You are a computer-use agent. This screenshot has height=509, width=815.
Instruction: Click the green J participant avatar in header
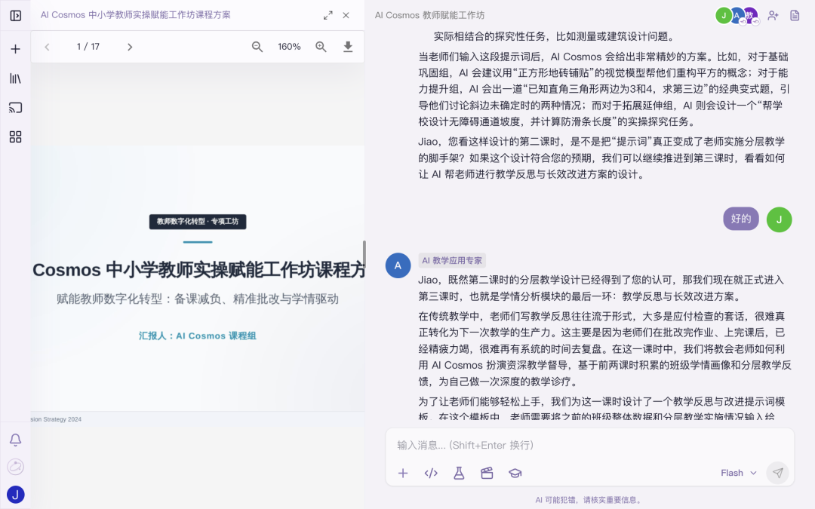click(724, 16)
